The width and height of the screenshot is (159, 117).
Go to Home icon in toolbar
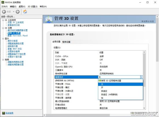tap(25, 11)
